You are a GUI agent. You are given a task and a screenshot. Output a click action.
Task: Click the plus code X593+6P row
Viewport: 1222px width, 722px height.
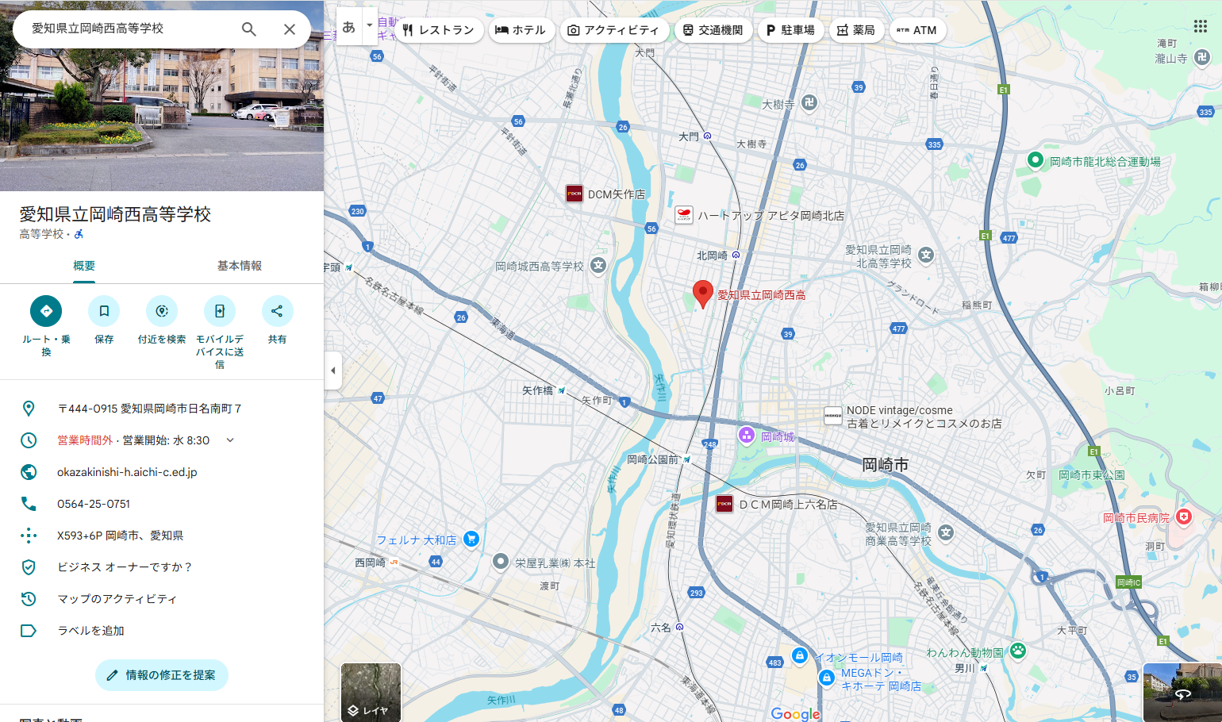162,536
